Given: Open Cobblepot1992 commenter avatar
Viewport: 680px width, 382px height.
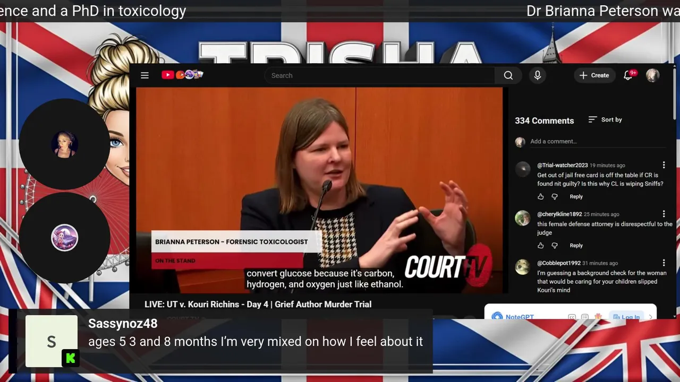Looking at the screenshot, I should (523, 267).
